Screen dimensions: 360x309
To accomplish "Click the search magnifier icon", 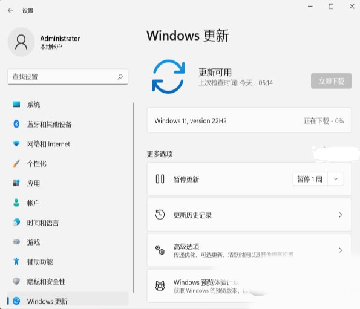I will coord(120,77).
